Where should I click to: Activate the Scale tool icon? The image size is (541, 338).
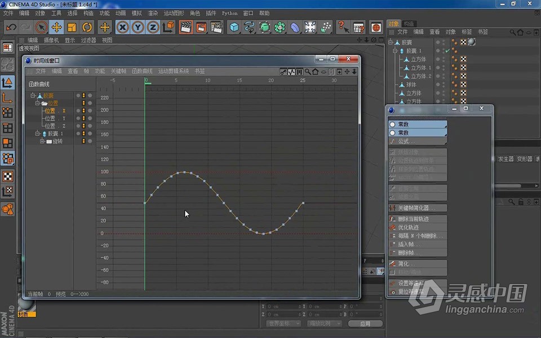(72, 27)
